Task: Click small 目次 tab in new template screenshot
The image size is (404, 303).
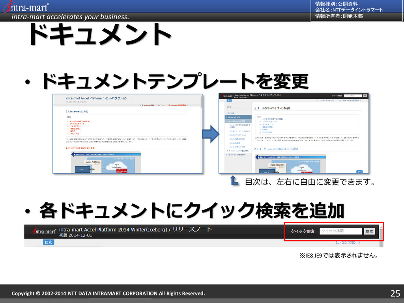Action: click(x=229, y=101)
